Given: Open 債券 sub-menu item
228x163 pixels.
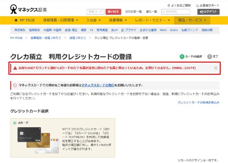Looking at the screenshot, I should [x=84, y=30].
